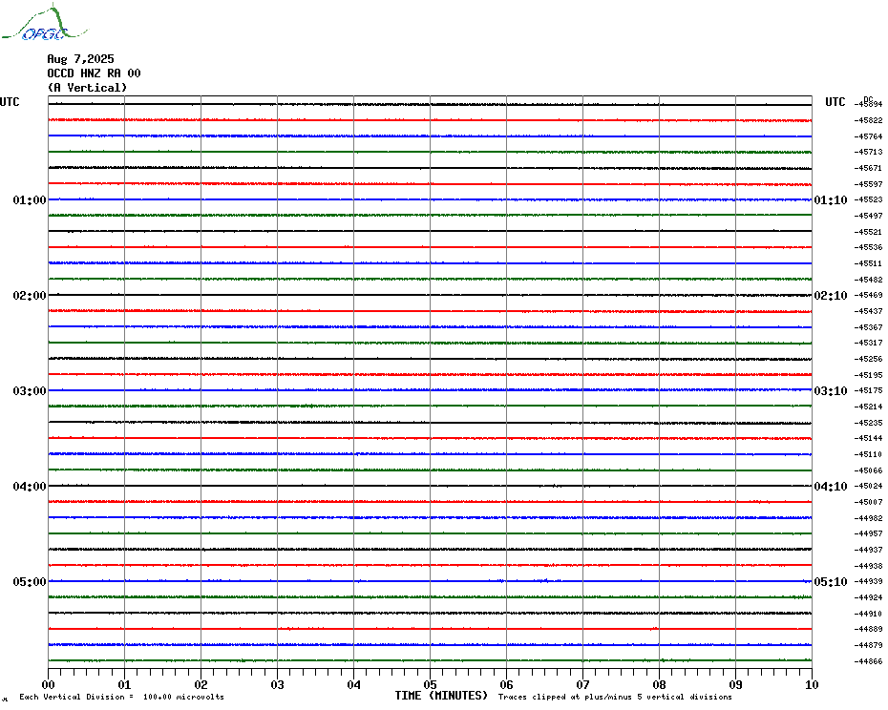Click the 'Traces clipped at plus/minus 5' note
888x710 pixels.
(x=615, y=697)
